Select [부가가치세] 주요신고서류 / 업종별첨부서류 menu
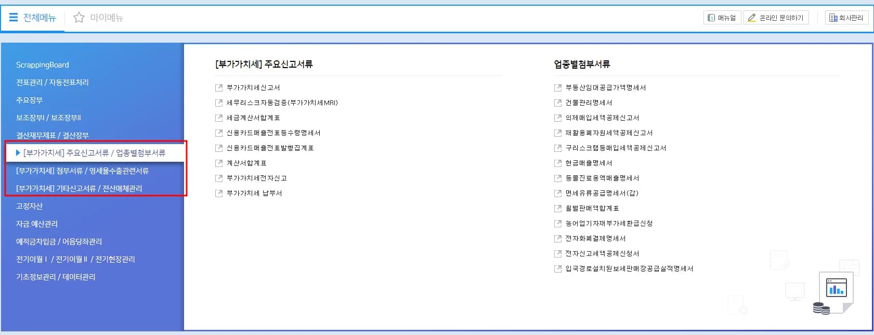 coord(95,153)
